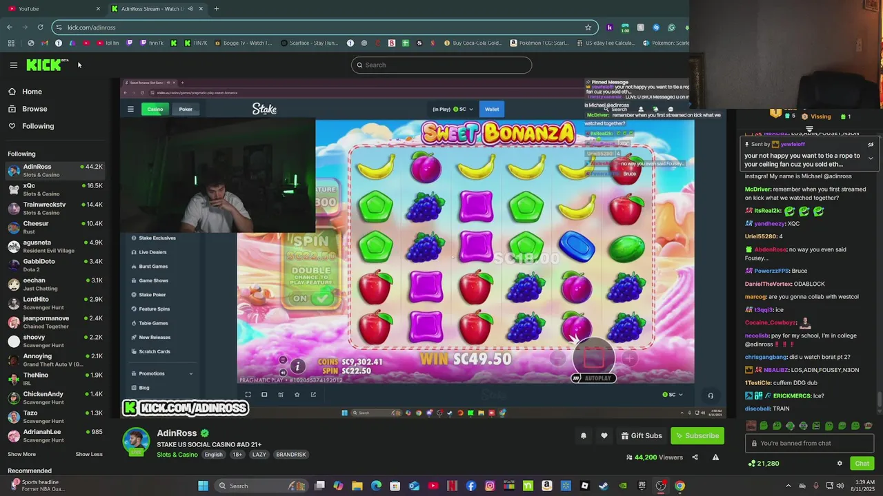883x496 pixels.
Task: Open AdinRoss profile avatar
Action: click(x=136, y=442)
